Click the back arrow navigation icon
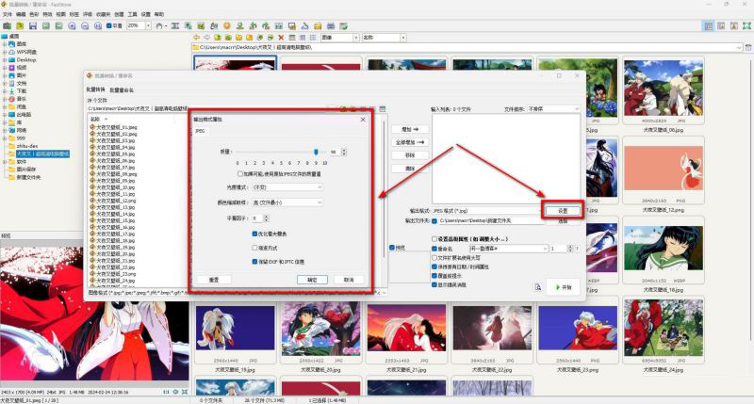 pos(196,38)
